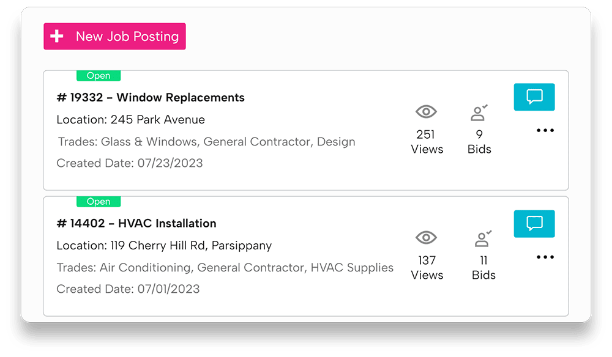The image size is (612, 357).
Task: Create a New Job Posting
Action: [x=114, y=37]
